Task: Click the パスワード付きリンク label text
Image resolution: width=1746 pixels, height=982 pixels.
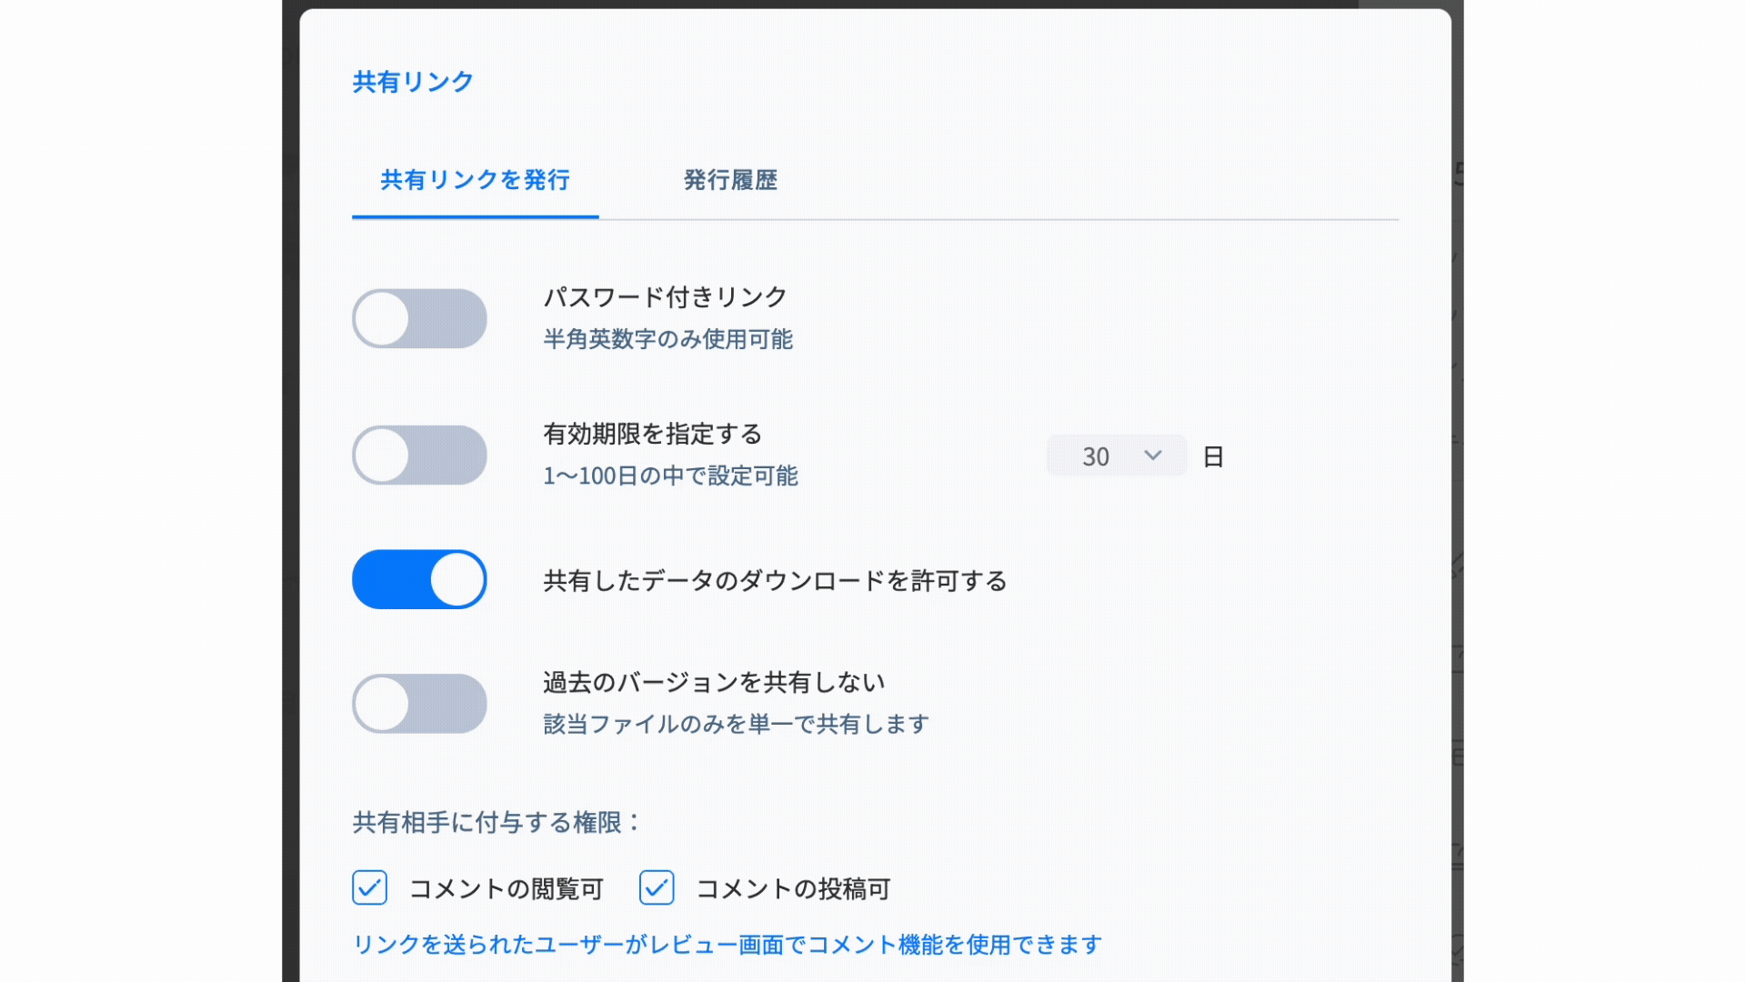Action: (665, 297)
